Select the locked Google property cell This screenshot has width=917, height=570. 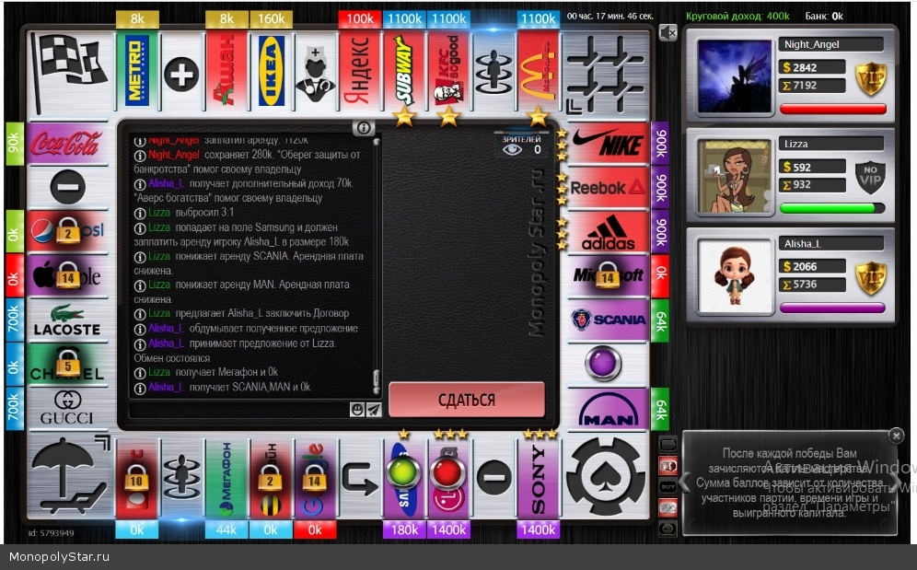[315, 478]
